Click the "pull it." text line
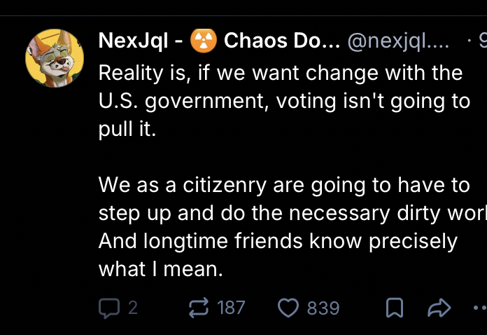Viewport: 487px width, 335px height. coord(127,130)
